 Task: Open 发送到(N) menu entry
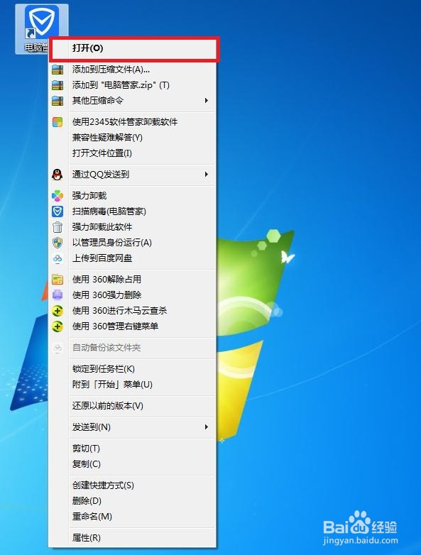tap(133, 427)
